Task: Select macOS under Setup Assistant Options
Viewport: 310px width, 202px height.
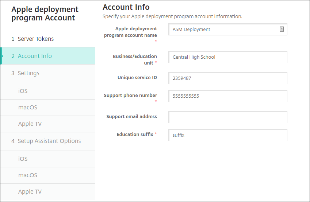Action: coord(28,175)
